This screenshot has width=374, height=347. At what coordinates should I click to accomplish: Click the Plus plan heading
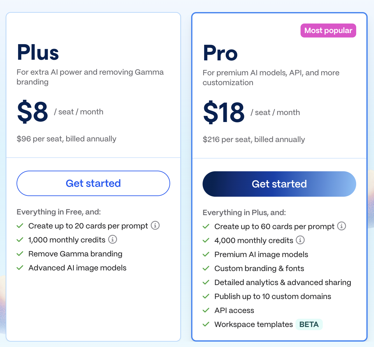pyautogui.click(x=38, y=52)
